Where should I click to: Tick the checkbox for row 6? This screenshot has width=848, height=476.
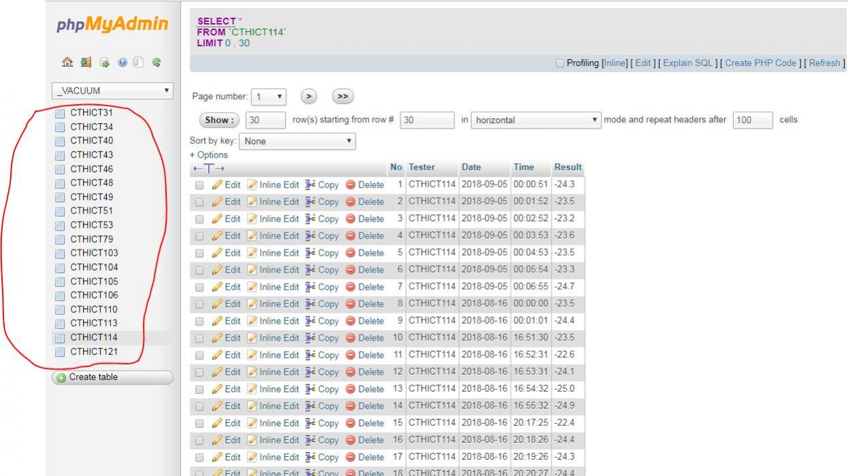click(x=199, y=270)
